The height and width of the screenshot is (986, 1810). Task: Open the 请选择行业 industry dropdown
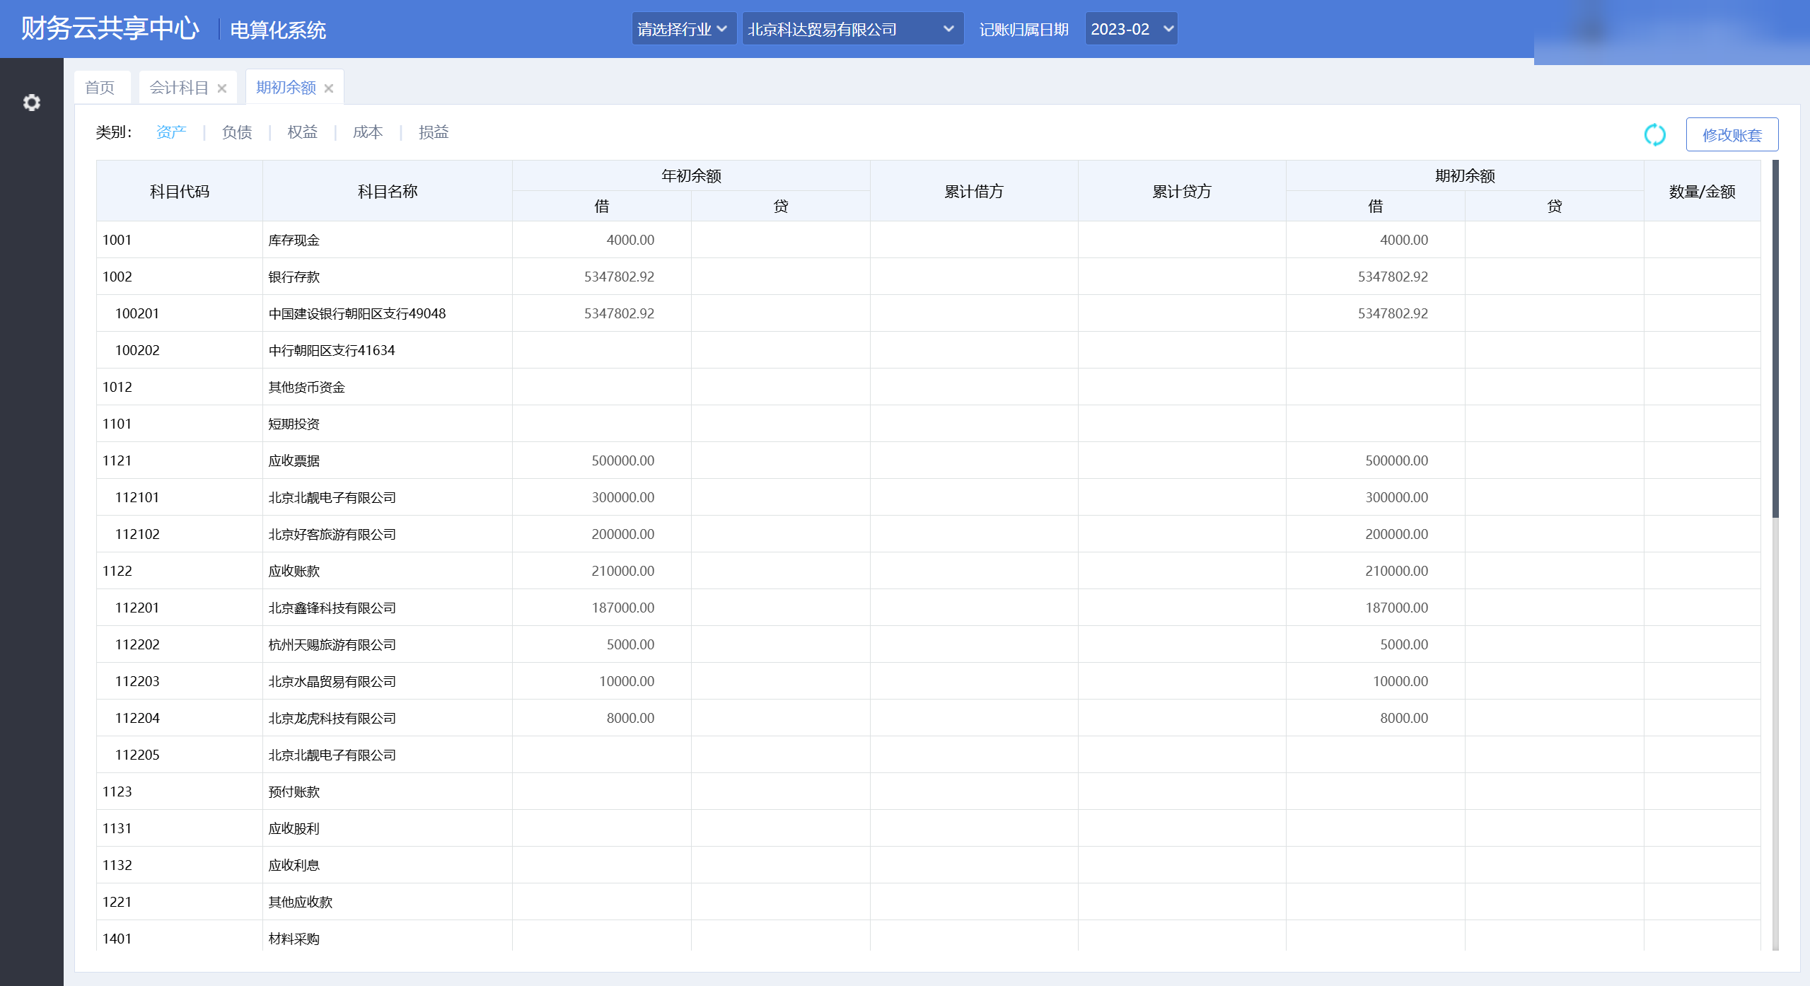point(684,29)
